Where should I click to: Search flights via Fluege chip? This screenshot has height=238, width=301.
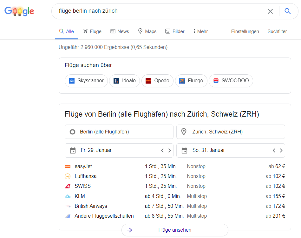point(191,81)
